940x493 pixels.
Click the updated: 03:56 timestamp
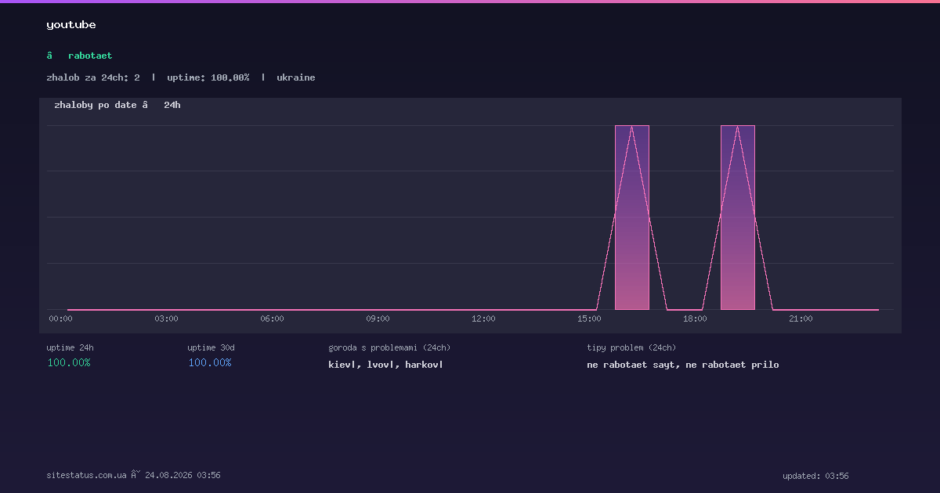tap(815, 476)
